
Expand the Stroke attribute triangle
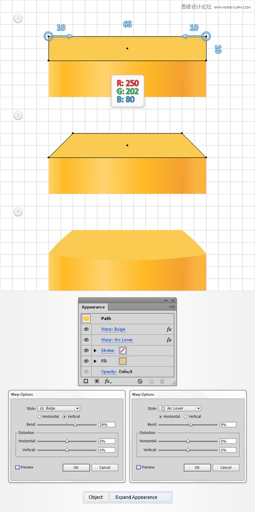pyautogui.click(x=95, y=351)
